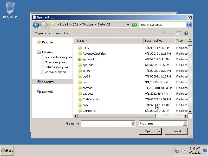This screenshot has width=208, height=156.
Task: Click date 9/1/2022 6:58 PM
Action: [x=156, y=82]
